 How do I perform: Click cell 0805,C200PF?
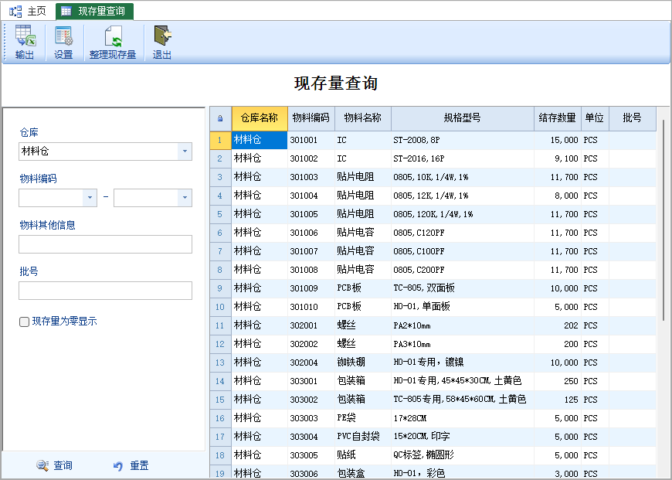click(x=463, y=270)
